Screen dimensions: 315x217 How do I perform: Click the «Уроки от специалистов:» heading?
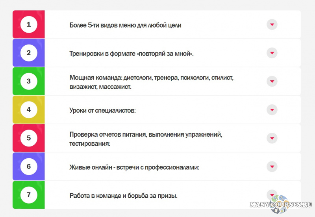[x=102, y=110]
